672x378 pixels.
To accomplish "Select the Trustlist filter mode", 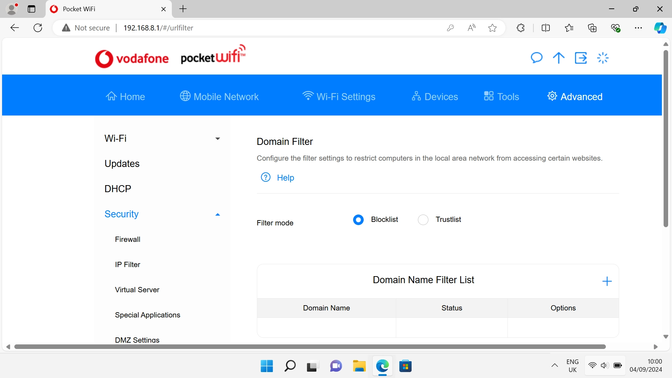I will (423, 220).
